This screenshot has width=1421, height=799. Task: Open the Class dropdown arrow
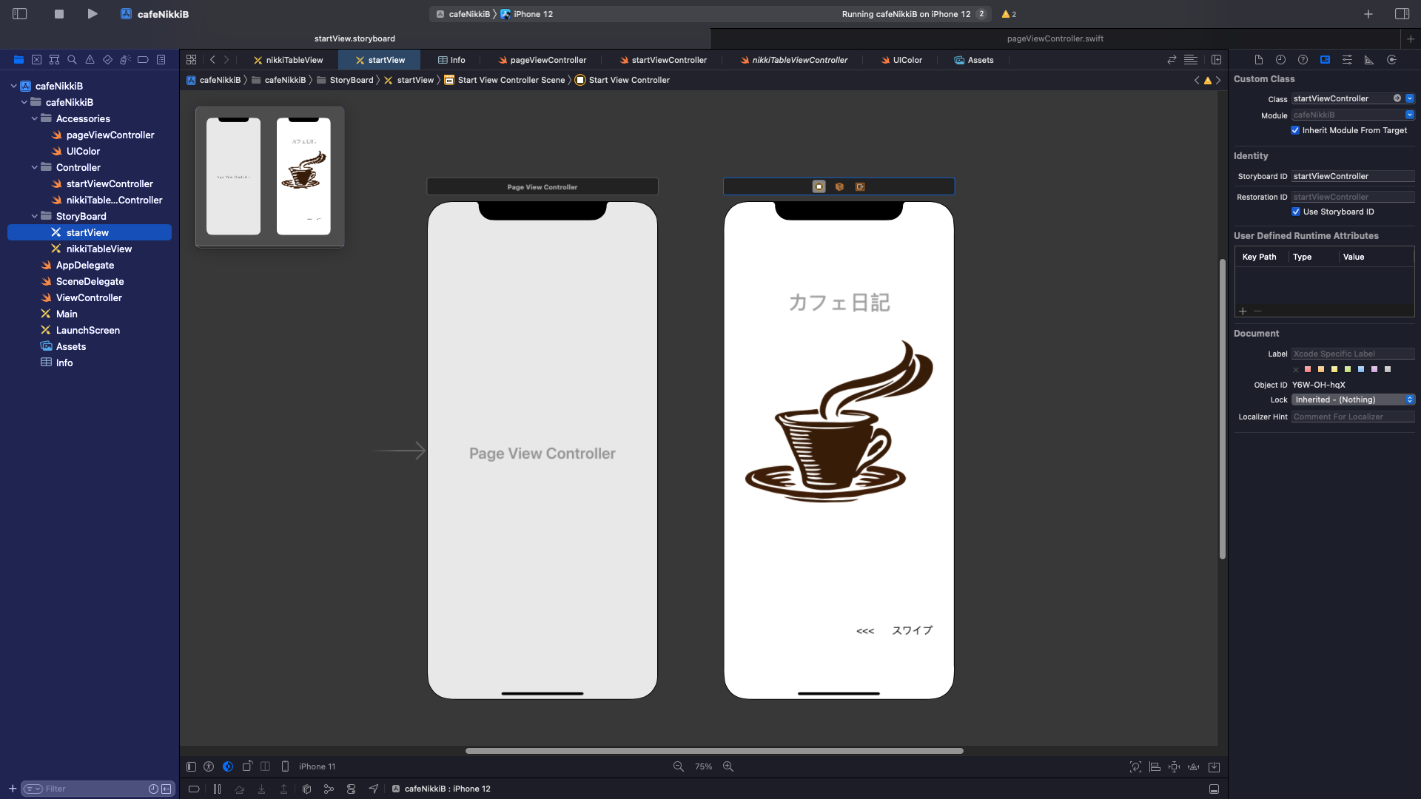click(x=1410, y=98)
